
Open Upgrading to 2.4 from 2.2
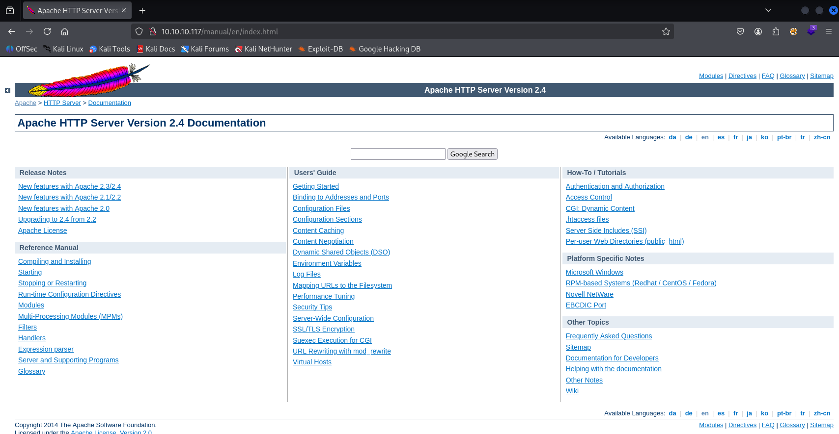[x=57, y=219]
